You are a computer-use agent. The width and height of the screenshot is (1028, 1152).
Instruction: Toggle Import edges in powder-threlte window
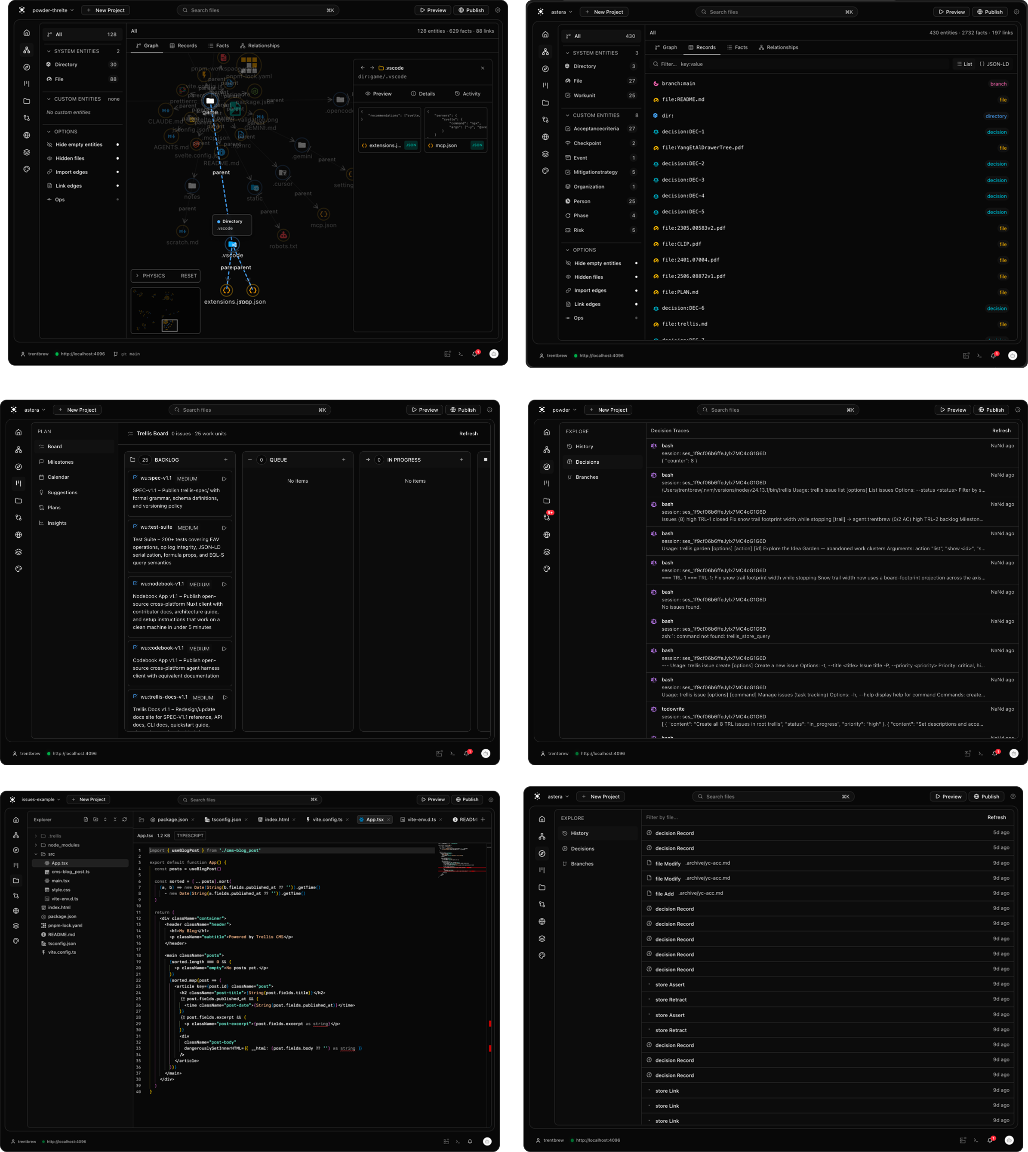click(83, 172)
